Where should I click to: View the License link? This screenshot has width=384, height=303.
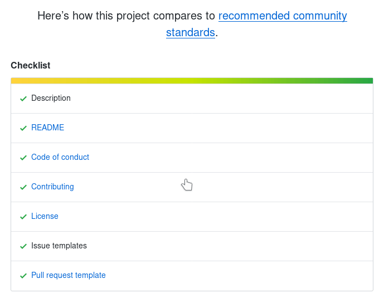coord(45,216)
